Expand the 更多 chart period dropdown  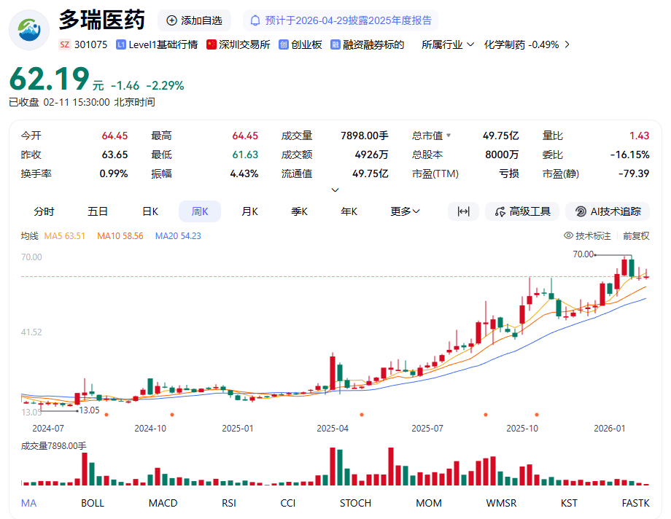coord(404,211)
